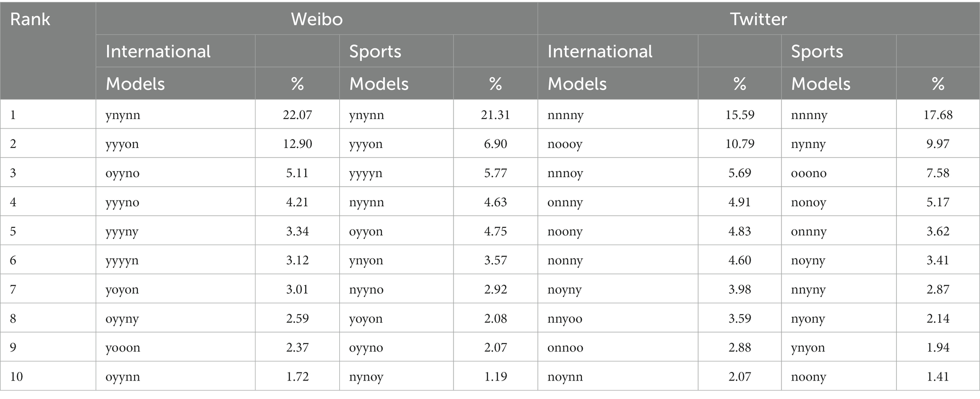Click rank 10 row label
This screenshot has height=399, width=980.
pos(48,376)
